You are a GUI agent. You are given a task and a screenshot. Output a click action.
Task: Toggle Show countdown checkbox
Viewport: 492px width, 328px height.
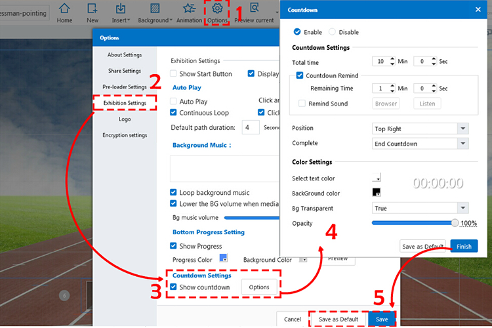tap(173, 287)
